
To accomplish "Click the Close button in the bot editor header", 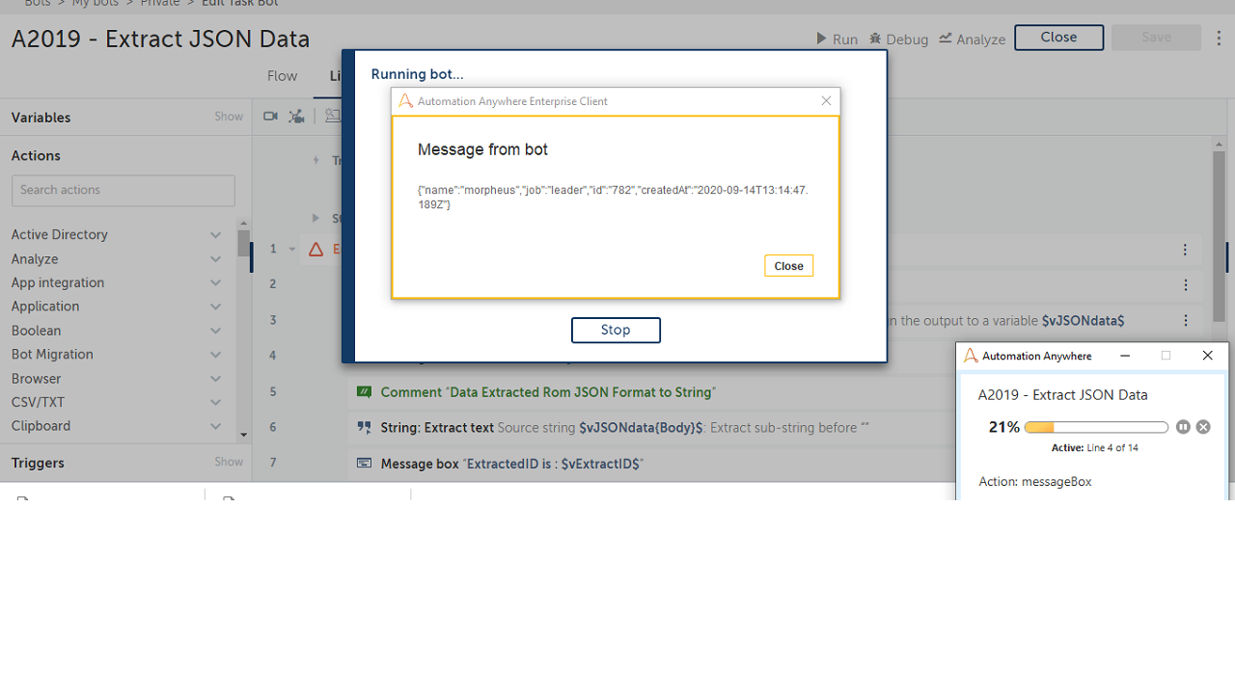I will point(1058,38).
